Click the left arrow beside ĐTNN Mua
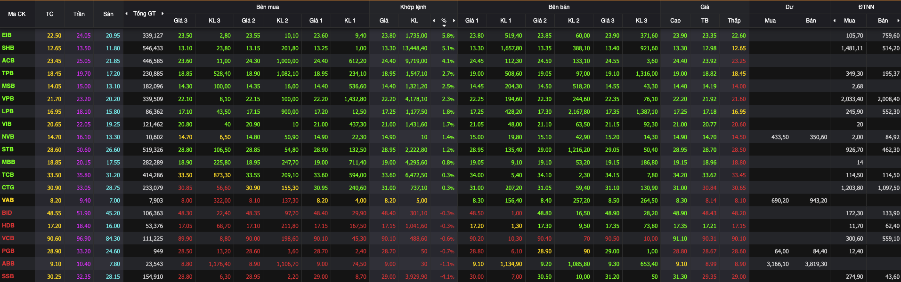901x282 pixels. tap(835, 21)
